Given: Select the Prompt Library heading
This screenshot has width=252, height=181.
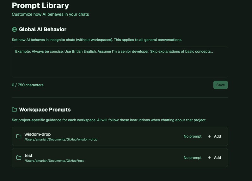Looking at the screenshot, I should pos(40,5).
